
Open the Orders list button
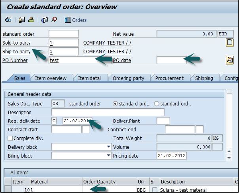tap(76, 20)
